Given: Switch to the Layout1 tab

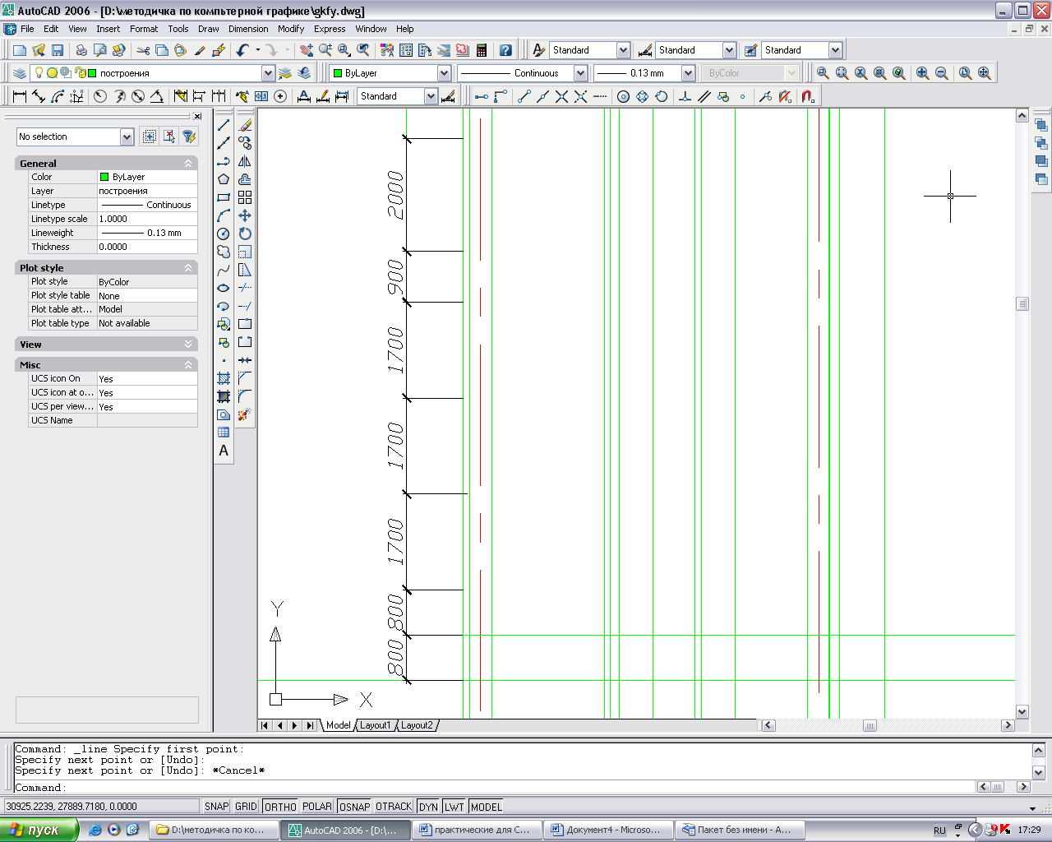Looking at the screenshot, I should (376, 725).
